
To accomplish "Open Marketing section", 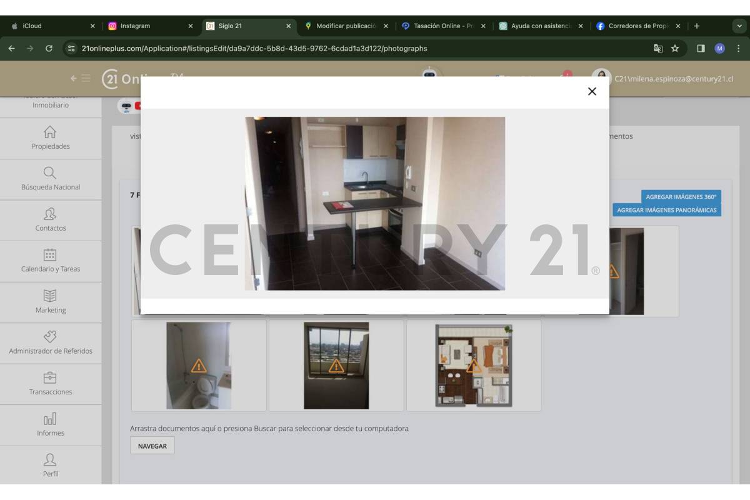I will tap(51, 302).
